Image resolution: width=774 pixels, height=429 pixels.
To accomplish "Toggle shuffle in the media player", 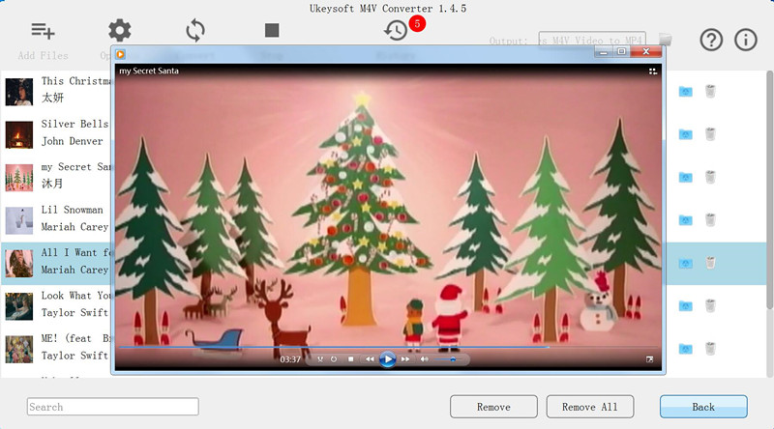I will (320, 359).
